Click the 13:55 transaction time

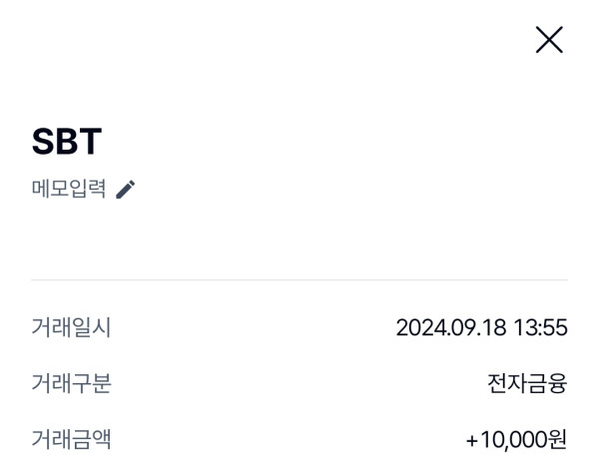[540, 327]
